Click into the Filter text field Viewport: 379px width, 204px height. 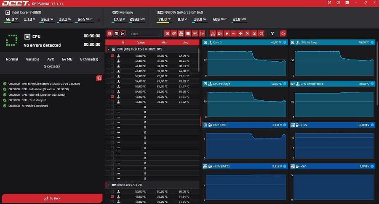(144, 34)
